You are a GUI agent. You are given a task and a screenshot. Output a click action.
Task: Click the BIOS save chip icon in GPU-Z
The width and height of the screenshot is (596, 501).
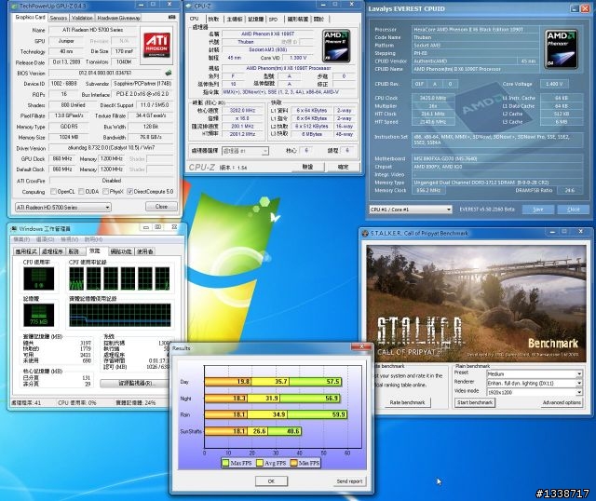[169, 73]
